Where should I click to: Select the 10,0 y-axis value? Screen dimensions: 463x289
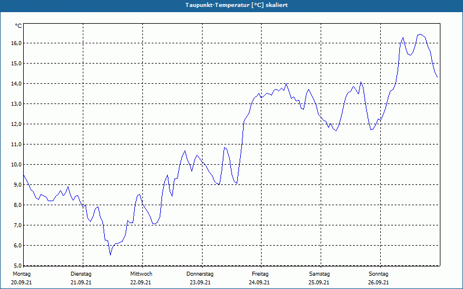click(x=17, y=165)
